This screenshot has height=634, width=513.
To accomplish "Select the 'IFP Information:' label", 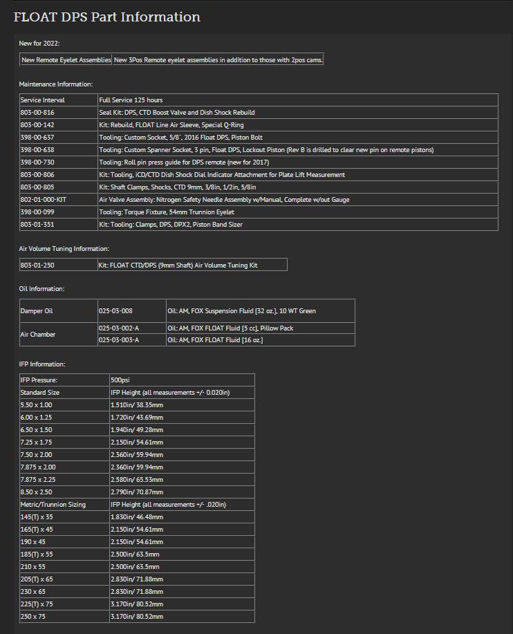I will pos(42,364).
